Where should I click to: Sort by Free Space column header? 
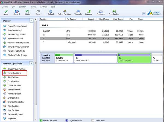click(x=117, y=19)
